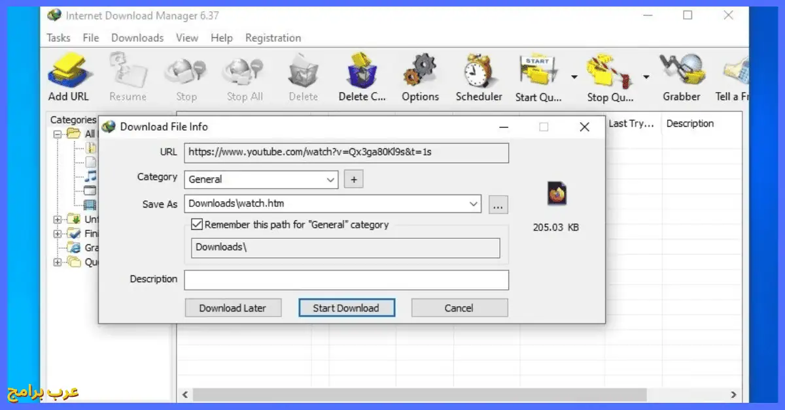Click the Download File Info dialog icon
The image size is (785, 410).
[108, 127]
